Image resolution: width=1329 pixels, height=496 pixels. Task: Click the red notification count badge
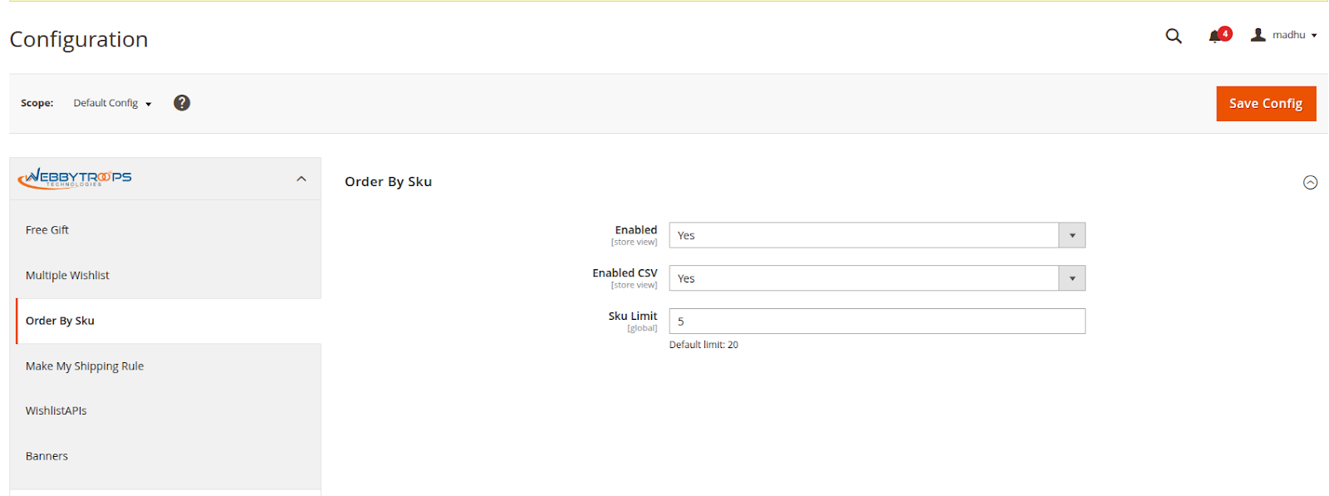(1225, 33)
